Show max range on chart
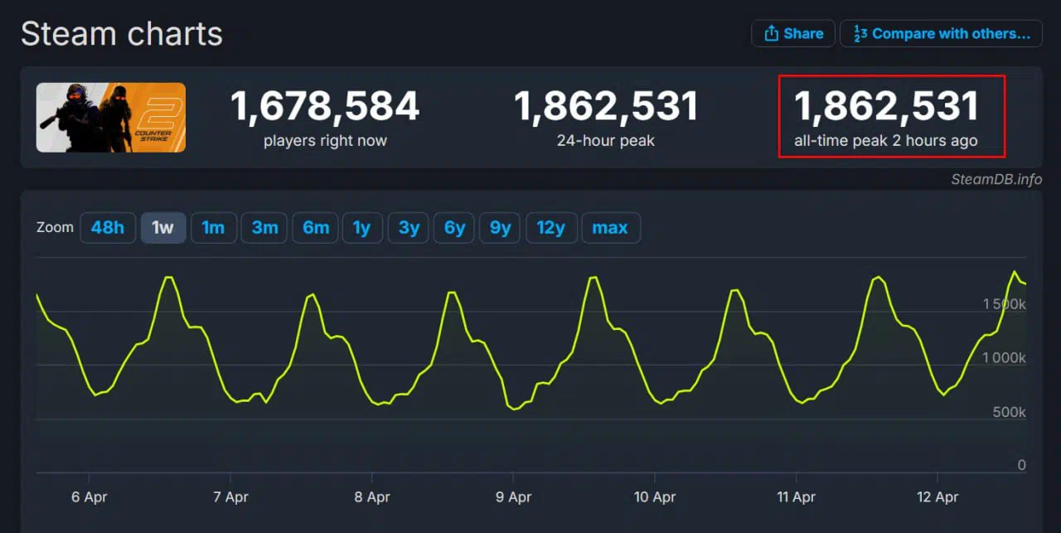The height and width of the screenshot is (533, 1061). click(x=611, y=228)
